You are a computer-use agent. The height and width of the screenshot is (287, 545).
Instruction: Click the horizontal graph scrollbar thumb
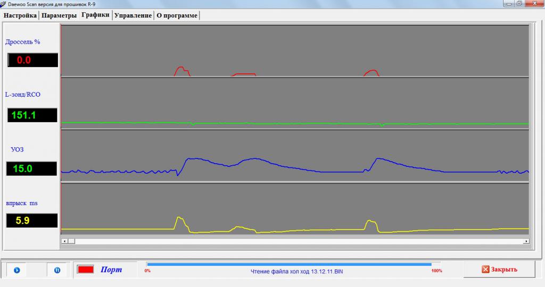71,241
